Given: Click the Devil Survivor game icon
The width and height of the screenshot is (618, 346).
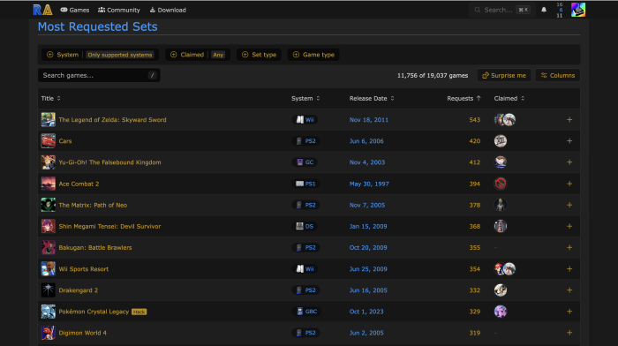Looking at the screenshot, I should click(x=48, y=226).
